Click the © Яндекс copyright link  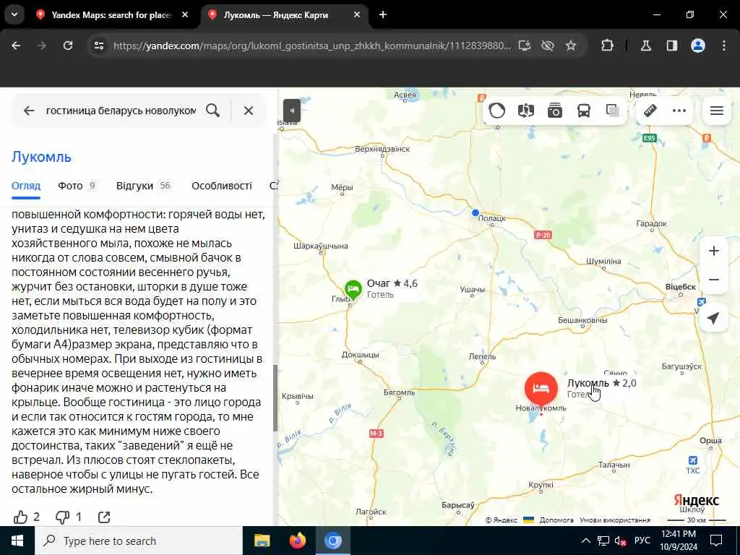[x=502, y=520]
